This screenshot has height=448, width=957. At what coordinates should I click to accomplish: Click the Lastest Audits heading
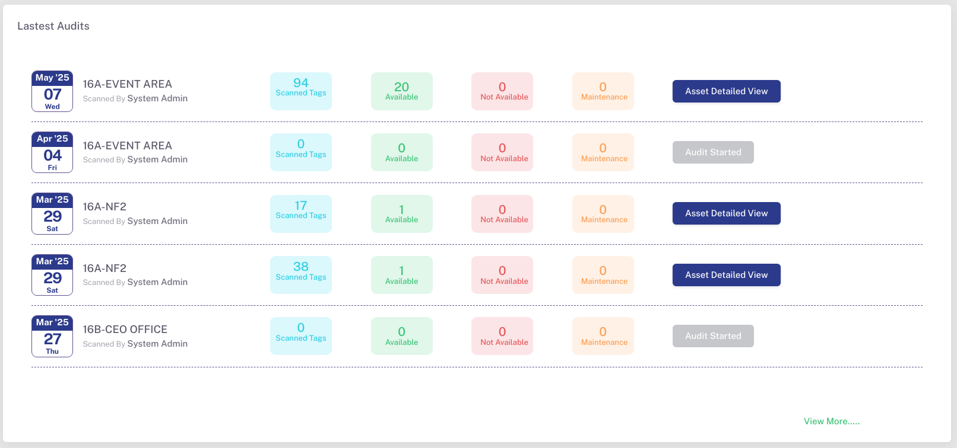pos(53,26)
